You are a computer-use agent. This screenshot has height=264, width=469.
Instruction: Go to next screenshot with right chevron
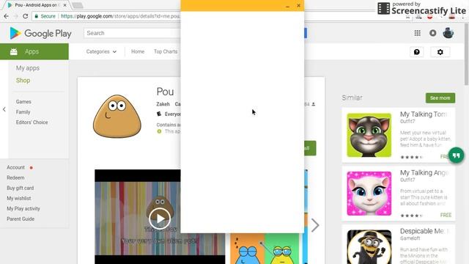pos(315,225)
